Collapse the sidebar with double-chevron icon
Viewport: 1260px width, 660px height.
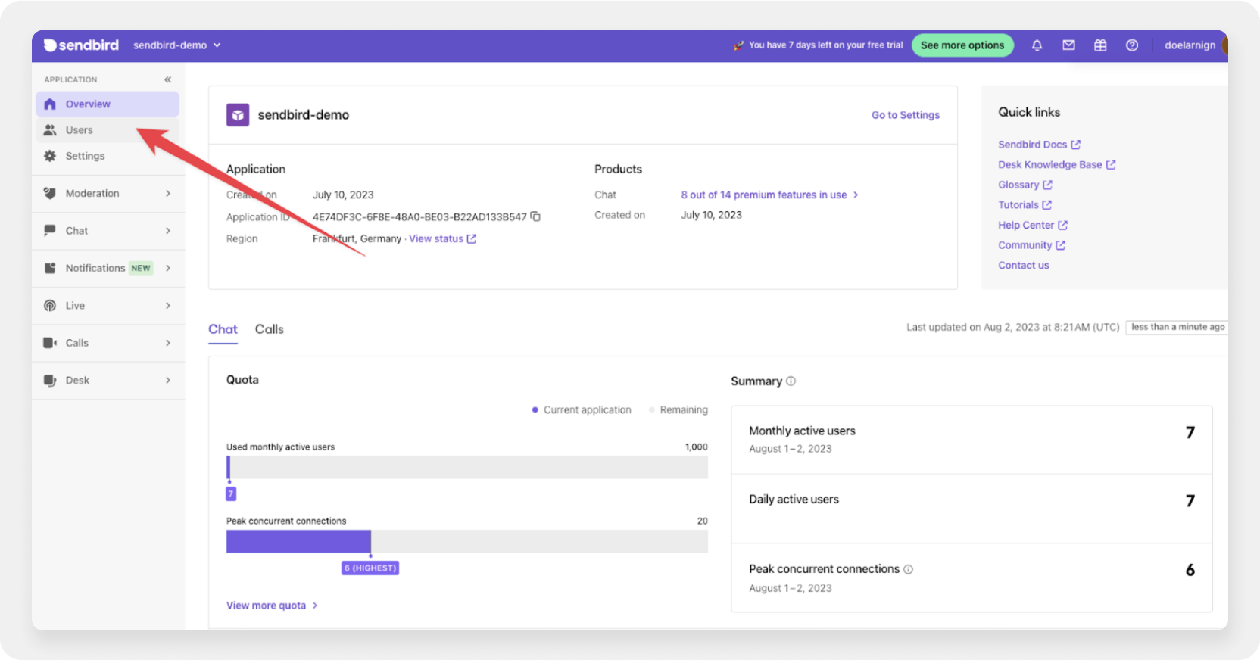[x=167, y=79]
